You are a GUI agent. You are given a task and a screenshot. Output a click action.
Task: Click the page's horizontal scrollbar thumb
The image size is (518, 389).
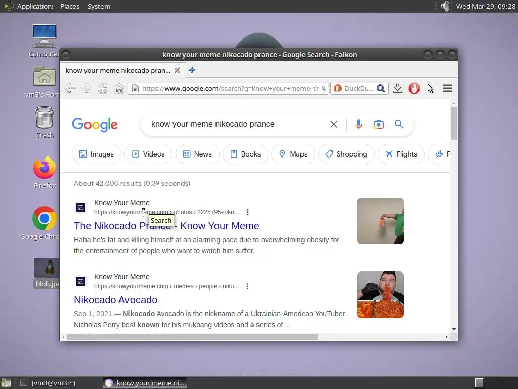pyautogui.click(x=192, y=337)
